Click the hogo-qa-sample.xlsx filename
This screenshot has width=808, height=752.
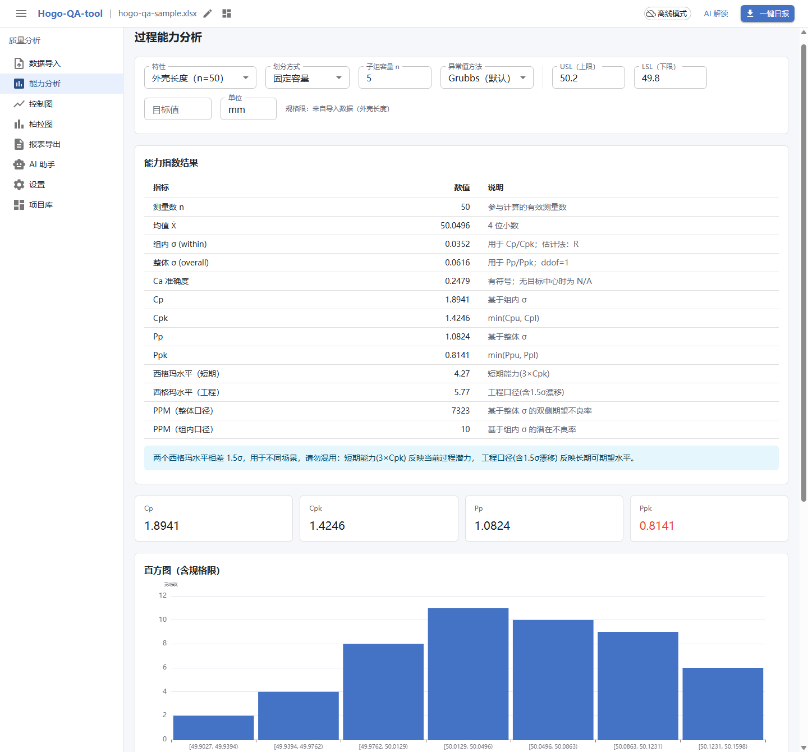[158, 13]
